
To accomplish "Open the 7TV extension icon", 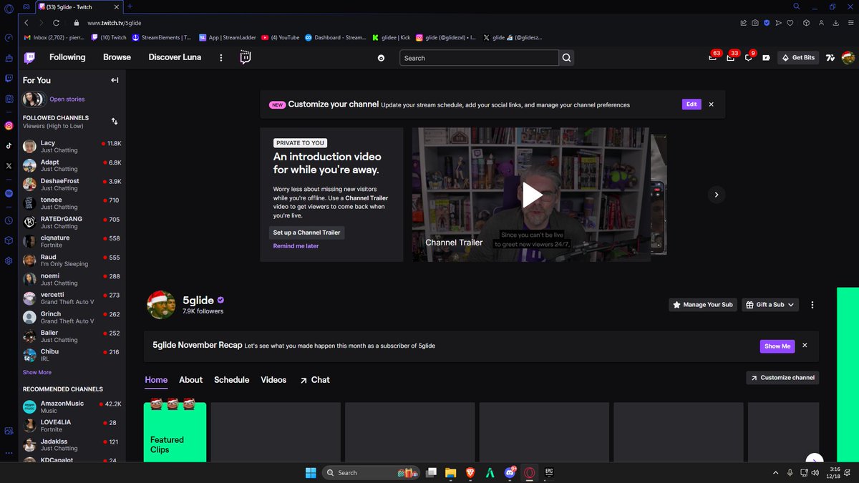I will 830,58.
